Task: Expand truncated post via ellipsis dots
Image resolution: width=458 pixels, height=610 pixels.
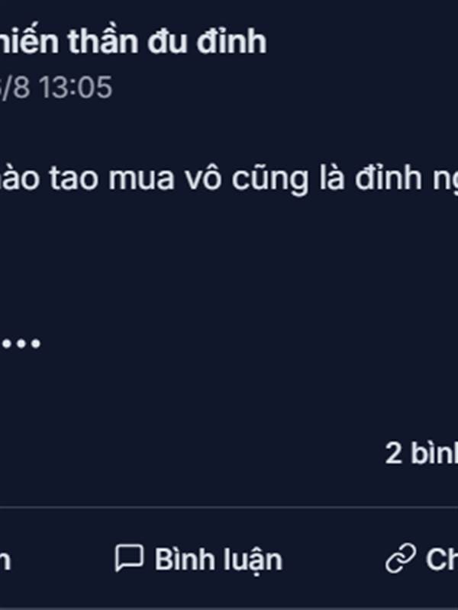Action: [x=21, y=344]
